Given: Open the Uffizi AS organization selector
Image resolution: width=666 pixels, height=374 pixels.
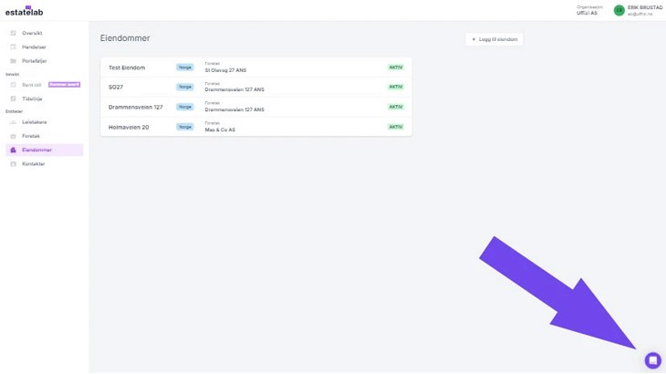Looking at the screenshot, I should [x=589, y=11].
